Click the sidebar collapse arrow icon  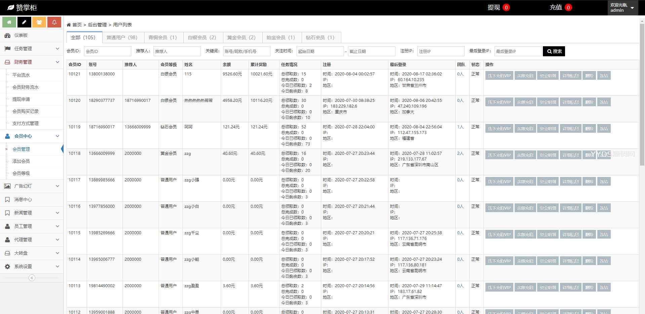(x=32, y=278)
